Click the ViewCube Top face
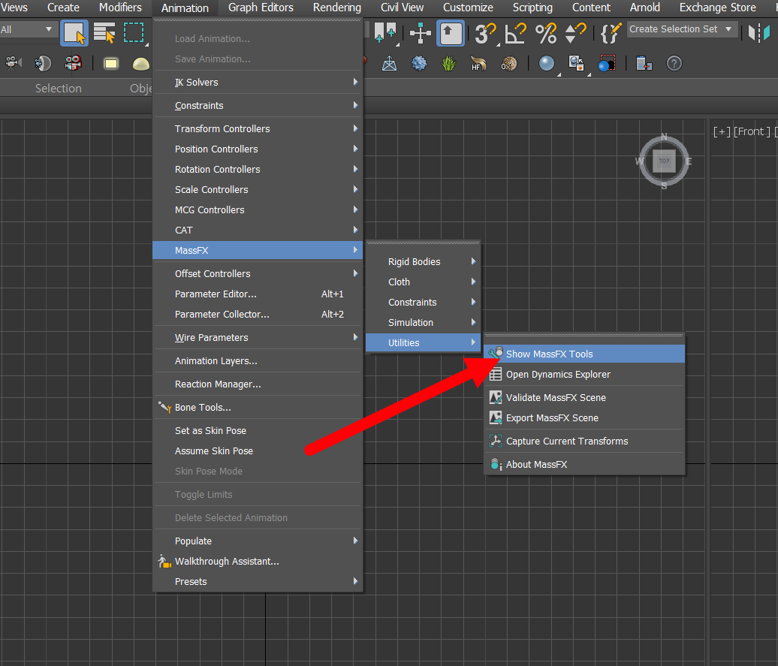This screenshot has height=666, width=778. [664, 161]
